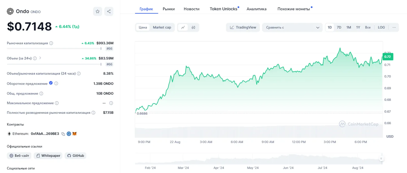Open info icon for Оборотное предложение
Viewport: 407px width, 173px height.
click(56, 83)
